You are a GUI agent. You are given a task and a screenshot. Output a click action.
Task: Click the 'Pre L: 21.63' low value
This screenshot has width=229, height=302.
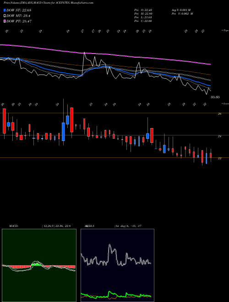point(143,17)
